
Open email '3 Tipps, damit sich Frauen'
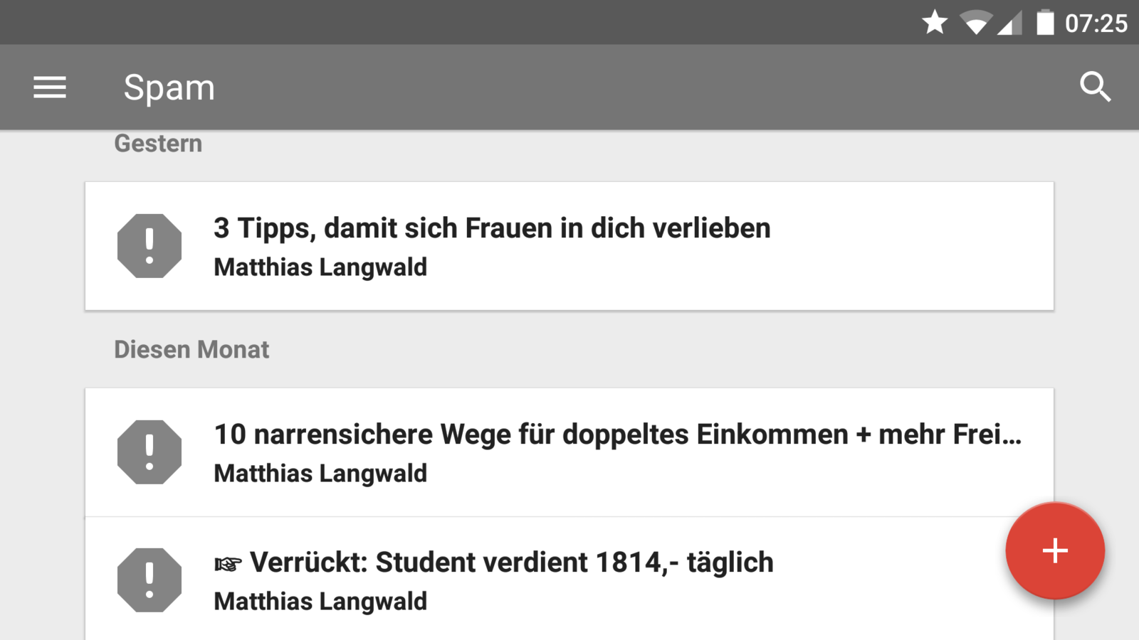tap(491, 228)
